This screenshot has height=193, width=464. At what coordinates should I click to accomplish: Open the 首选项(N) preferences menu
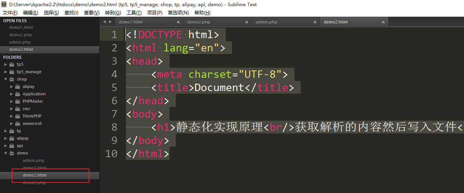(178, 13)
